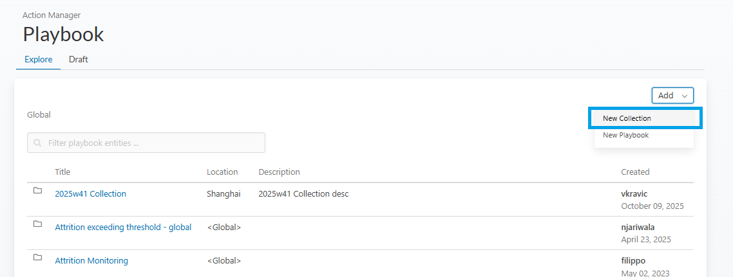
Task: Switch to the Draft tab
Action: coord(79,60)
